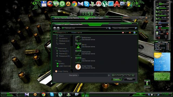173x97 pixels.
Task: Open Chrome on the taskbar
Action: pos(44,95)
